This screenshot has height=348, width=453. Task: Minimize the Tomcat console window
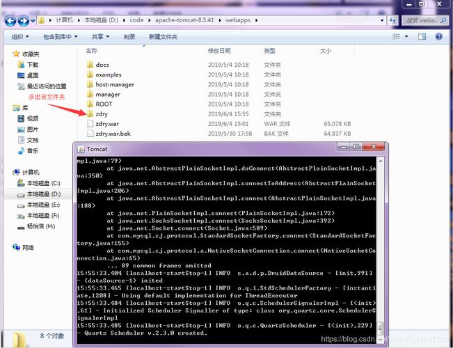[344, 147]
